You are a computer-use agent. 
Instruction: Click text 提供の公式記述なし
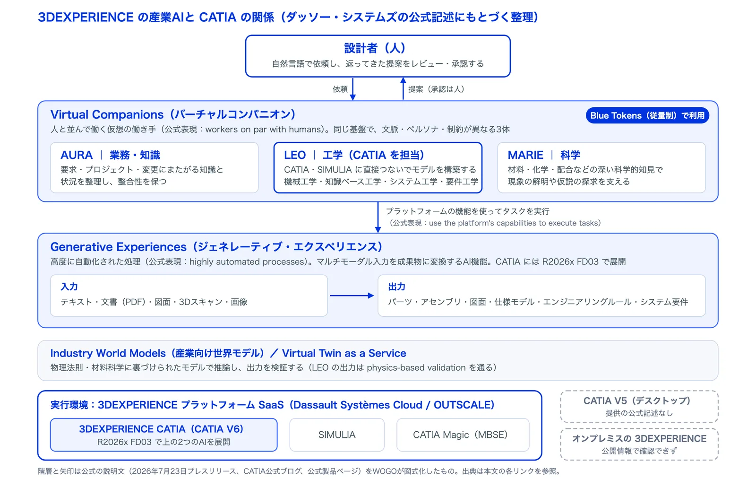coord(639,413)
